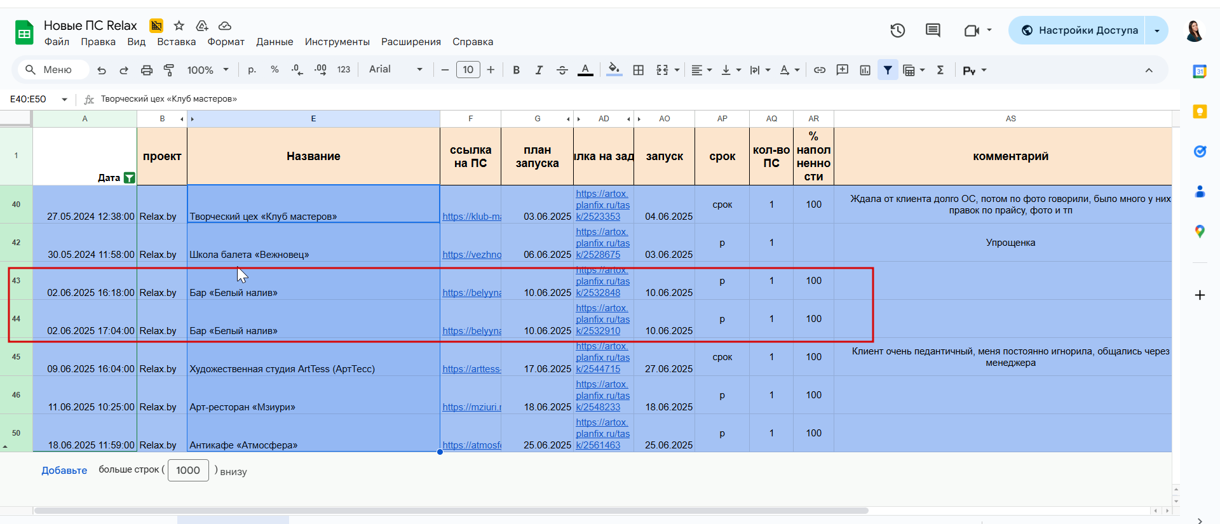Open Google Calendar side panel icon
1220x524 pixels.
pos(1200,71)
